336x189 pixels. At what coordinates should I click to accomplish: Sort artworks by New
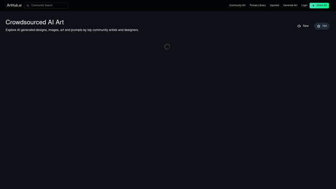pyautogui.click(x=303, y=26)
